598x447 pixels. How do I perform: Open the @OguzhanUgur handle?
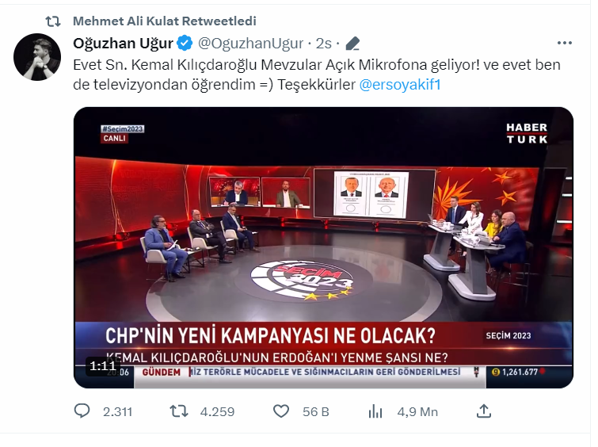250,44
